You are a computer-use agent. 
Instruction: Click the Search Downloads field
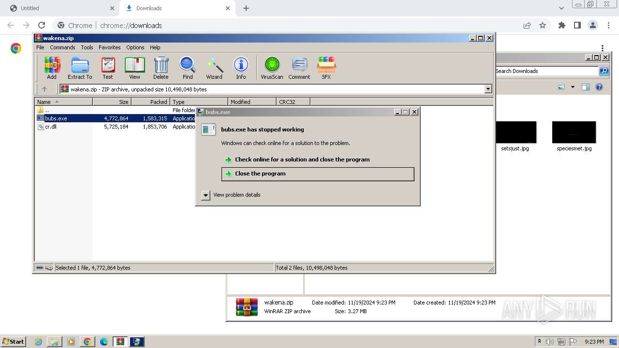[546, 71]
